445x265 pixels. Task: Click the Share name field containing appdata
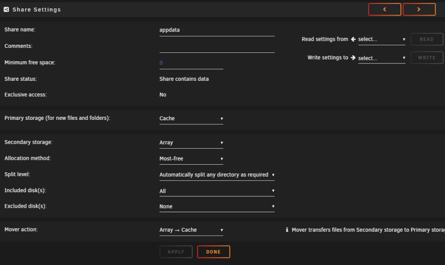217,30
